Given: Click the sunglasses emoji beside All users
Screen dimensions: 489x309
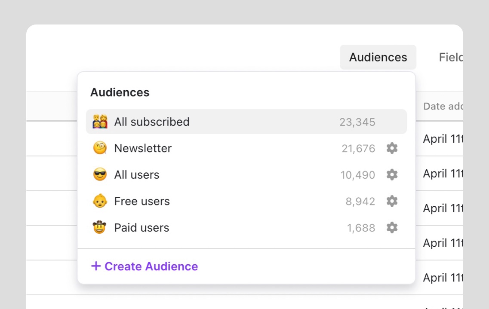Looking at the screenshot, I should (100, 175).
